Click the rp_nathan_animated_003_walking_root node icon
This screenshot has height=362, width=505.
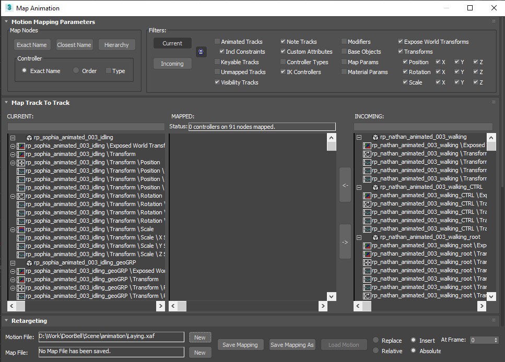[x=375, y=237]
